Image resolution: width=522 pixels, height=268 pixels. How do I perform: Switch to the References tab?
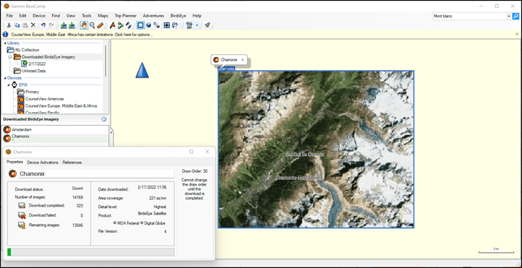tap(72, 163)
